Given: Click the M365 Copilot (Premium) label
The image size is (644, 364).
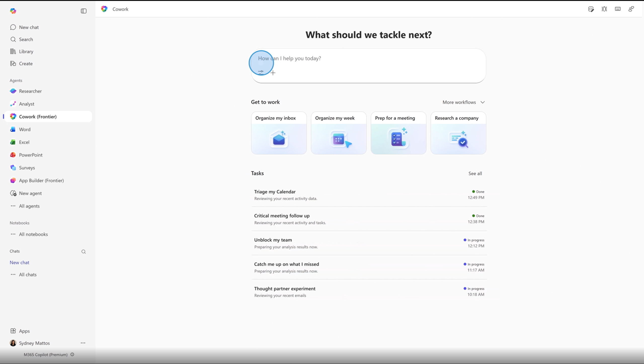Looking at the screenshot, I should 46,354.
